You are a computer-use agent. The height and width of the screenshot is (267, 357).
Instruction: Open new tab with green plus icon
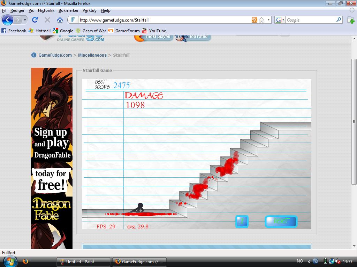click(x=351, y=20)
